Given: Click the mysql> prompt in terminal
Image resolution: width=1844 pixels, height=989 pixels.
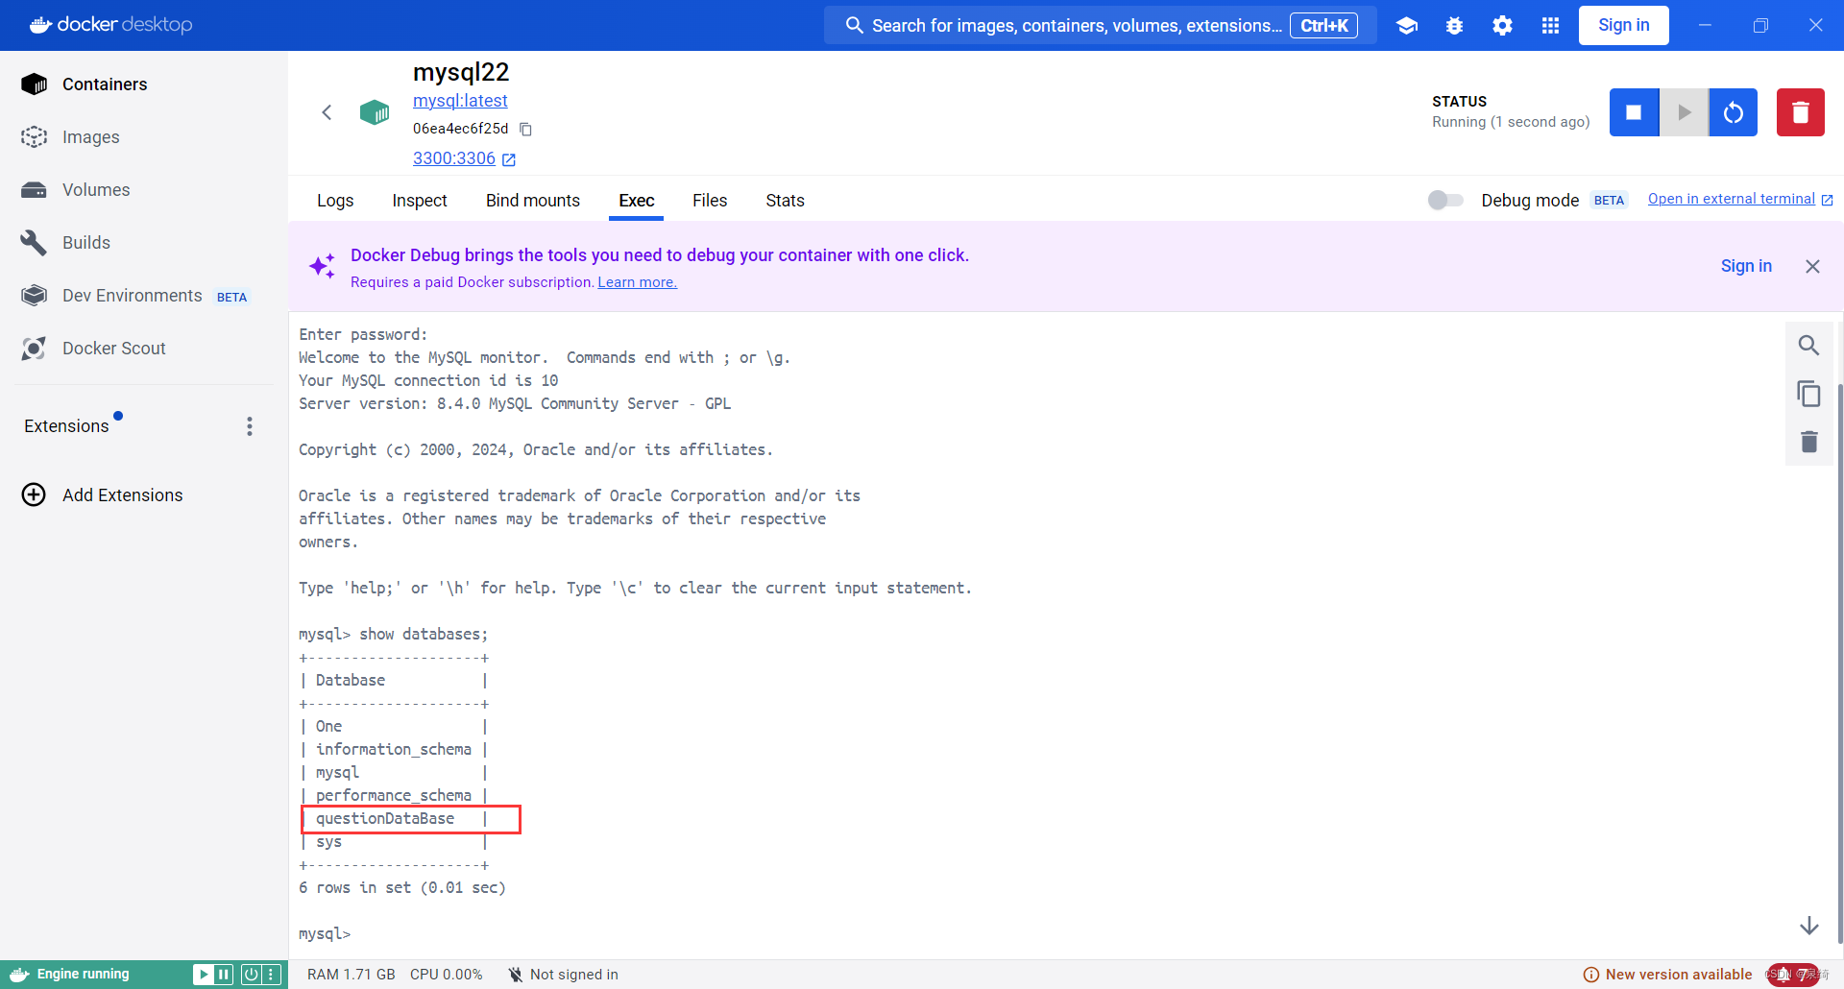Looking at the screenshot, I should coord(325,934).
